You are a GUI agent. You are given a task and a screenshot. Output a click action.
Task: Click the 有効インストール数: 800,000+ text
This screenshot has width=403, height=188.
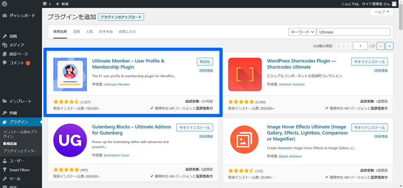(x=251, y=109)
